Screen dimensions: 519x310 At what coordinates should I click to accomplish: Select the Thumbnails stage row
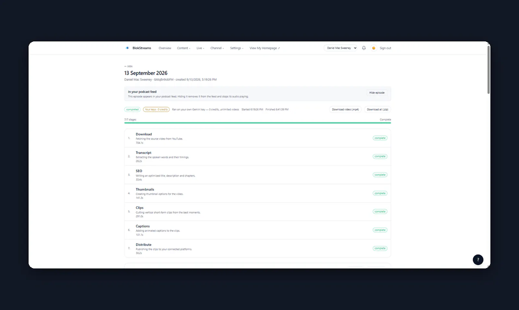coord(258,193)
